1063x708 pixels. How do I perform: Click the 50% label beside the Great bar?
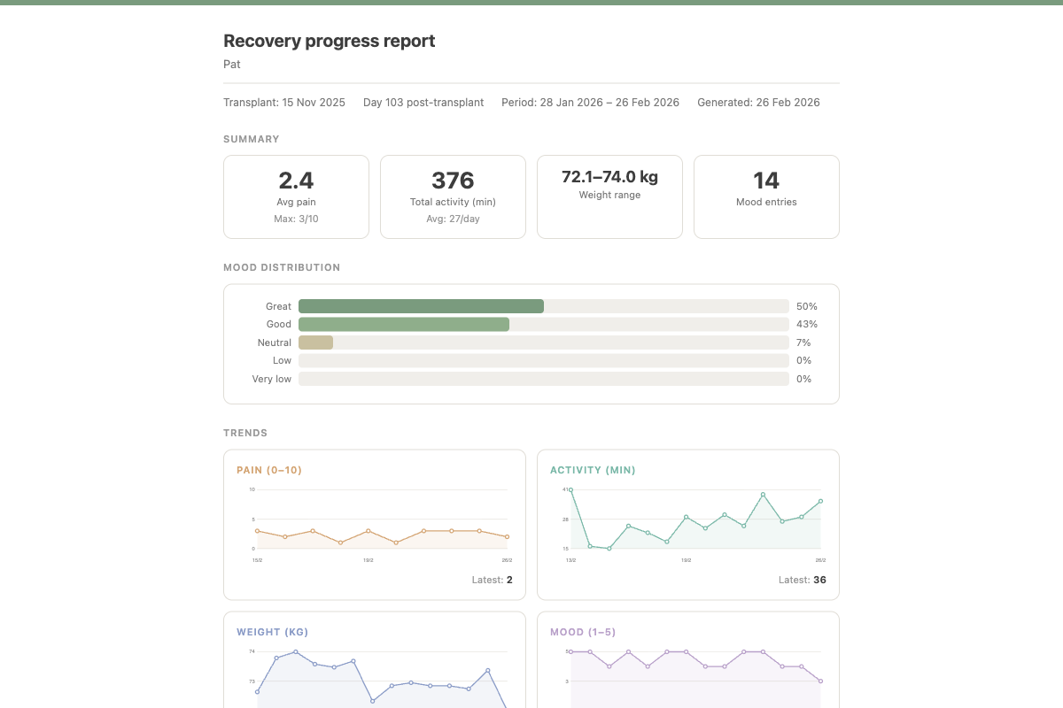pos(806,305)
